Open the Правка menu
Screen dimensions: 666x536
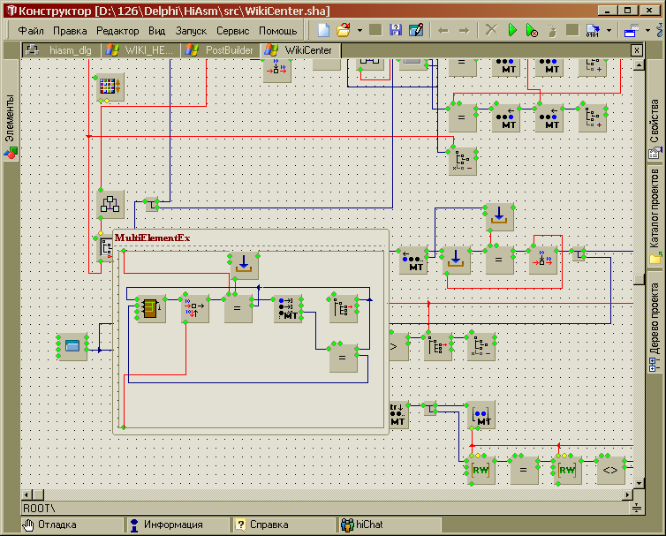coord(70,30)
